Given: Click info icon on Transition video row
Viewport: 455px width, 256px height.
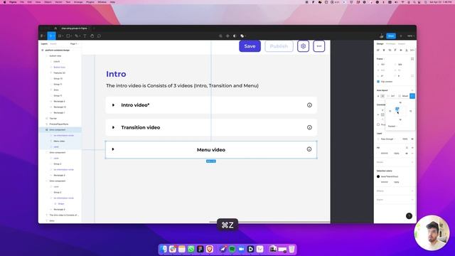Looking at the screenshot, I should point(309,127).
